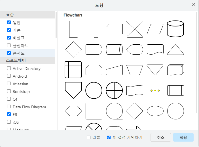This screenshot has height=147, width=199.
Task: Choose the manual input slanted-top shape
Action: 114,70
